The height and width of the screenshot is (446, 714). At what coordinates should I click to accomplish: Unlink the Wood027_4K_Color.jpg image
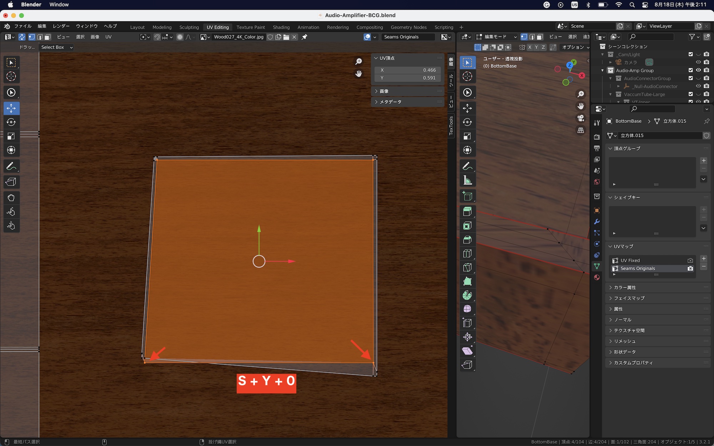[294, 37]
